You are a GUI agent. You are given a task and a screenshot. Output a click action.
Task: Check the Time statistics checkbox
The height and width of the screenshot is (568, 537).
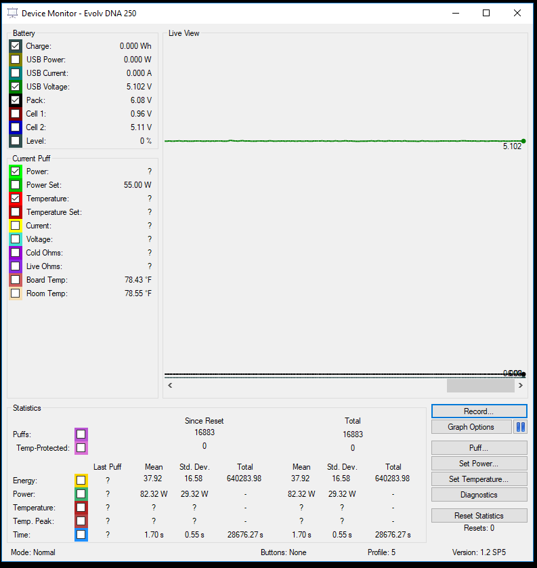81,535
